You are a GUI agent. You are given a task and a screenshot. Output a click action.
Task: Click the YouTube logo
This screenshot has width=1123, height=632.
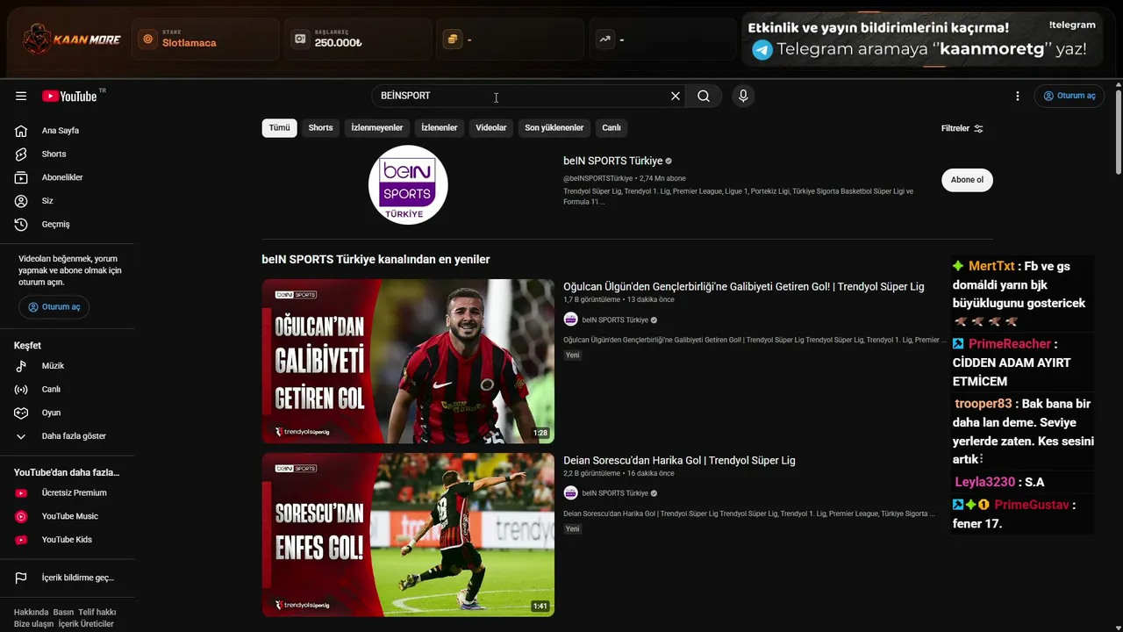[x=69, y=97]
